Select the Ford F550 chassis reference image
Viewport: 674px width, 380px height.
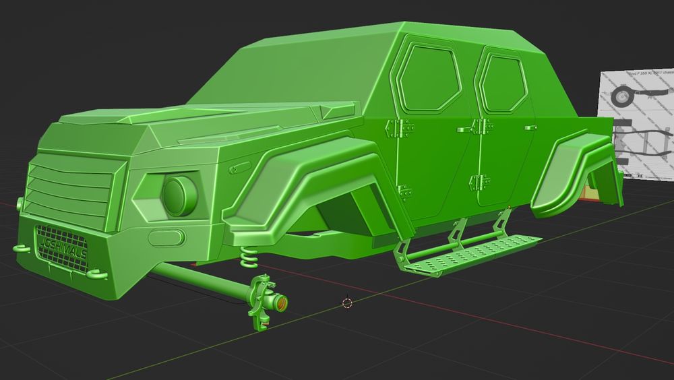(x=637, y=125)
